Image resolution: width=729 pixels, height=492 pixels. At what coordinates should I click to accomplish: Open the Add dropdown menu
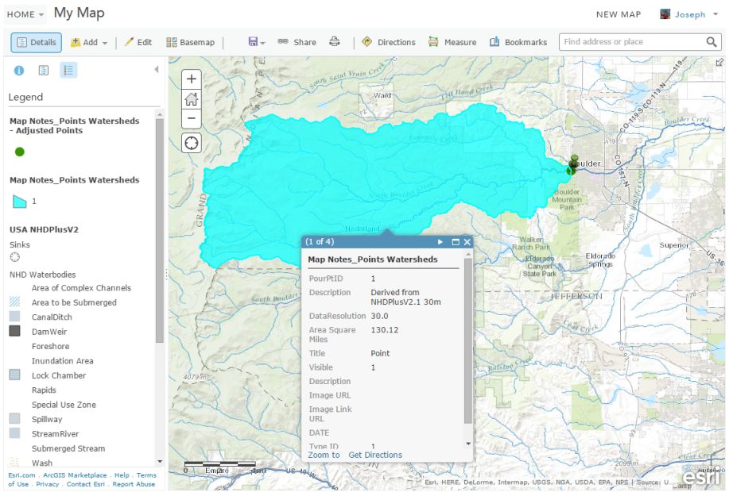pos(89,42)
